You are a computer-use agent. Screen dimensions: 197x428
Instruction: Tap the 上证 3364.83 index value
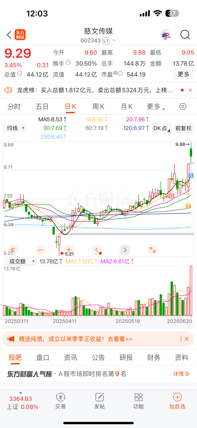pyautogui.click(x=21, y=399)
